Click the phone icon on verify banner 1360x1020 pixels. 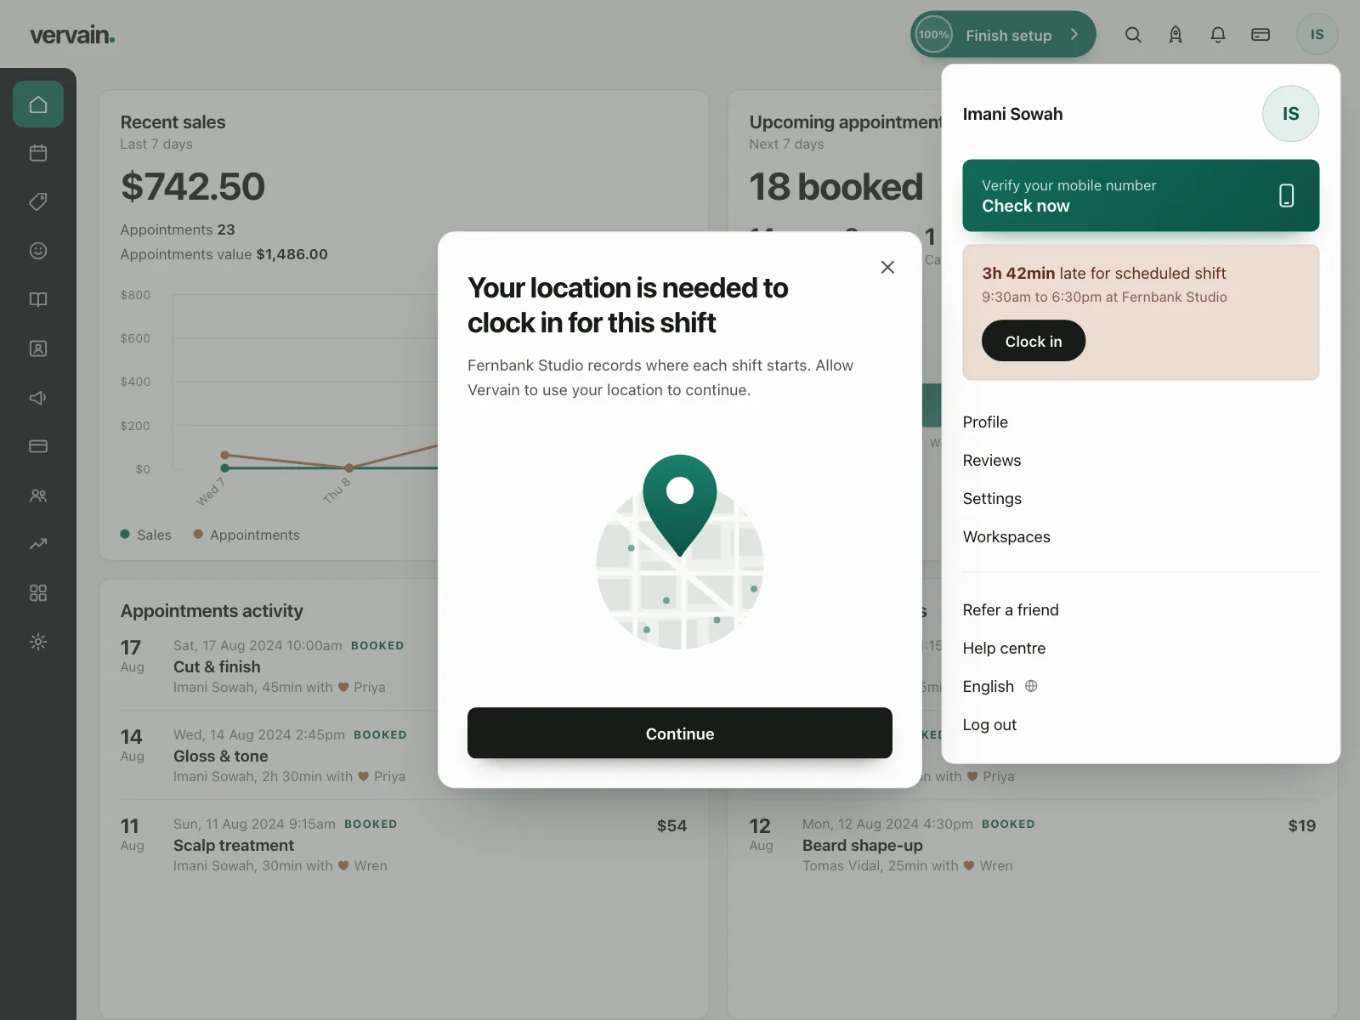(x=1287, y=195)
